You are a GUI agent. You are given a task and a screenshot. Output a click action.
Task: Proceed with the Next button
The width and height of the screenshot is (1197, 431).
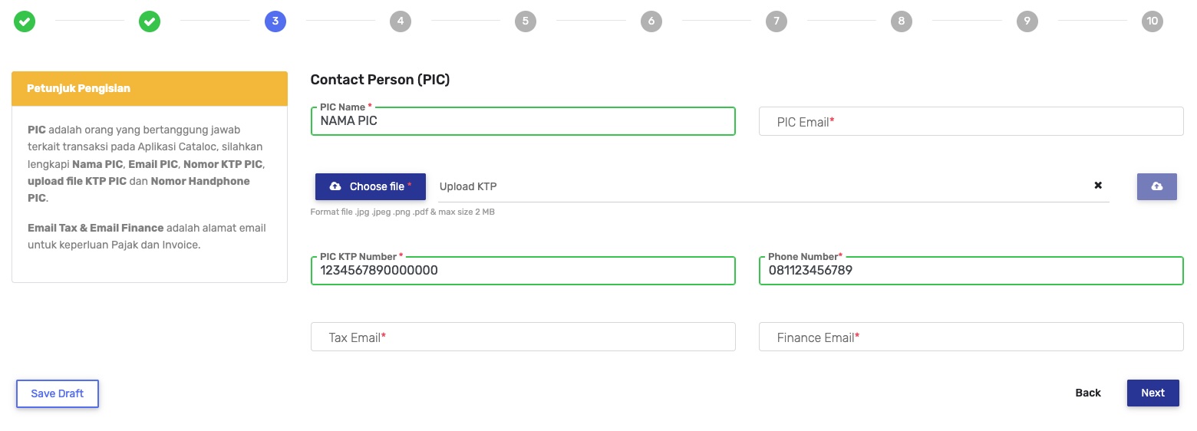(x=1152, y=393)
